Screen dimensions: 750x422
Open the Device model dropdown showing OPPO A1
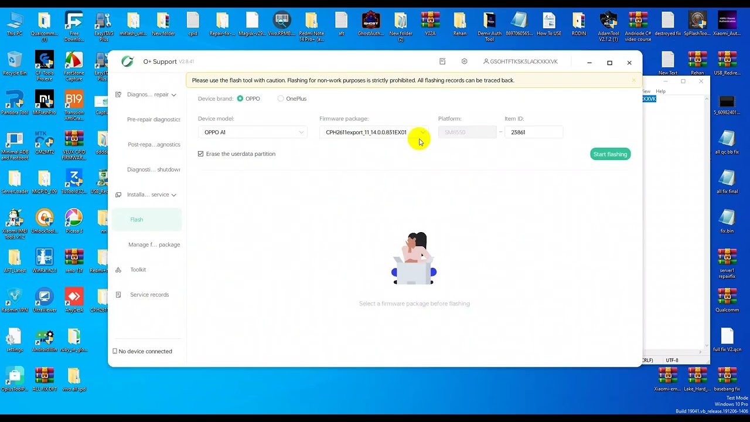pos(254,132)
